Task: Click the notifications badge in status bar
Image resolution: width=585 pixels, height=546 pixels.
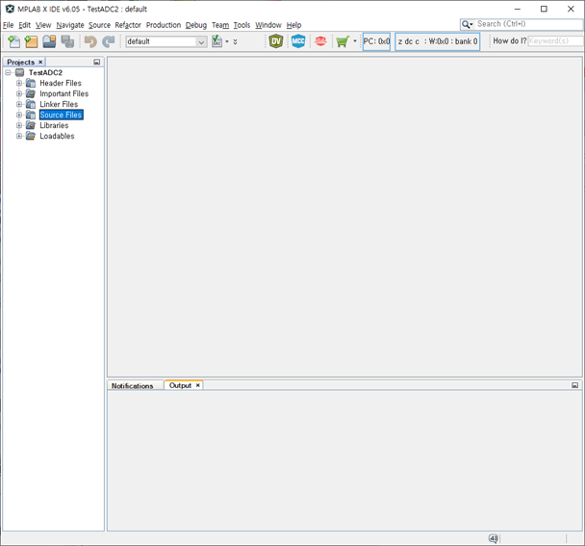Action: tap(494, 538)
